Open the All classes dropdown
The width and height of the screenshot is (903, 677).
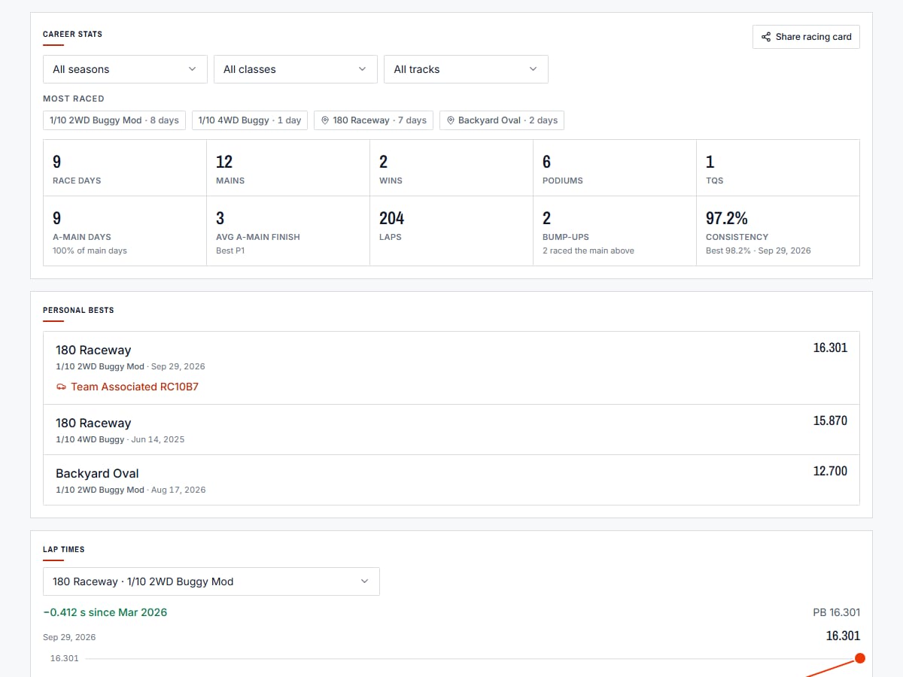point(296,69)
